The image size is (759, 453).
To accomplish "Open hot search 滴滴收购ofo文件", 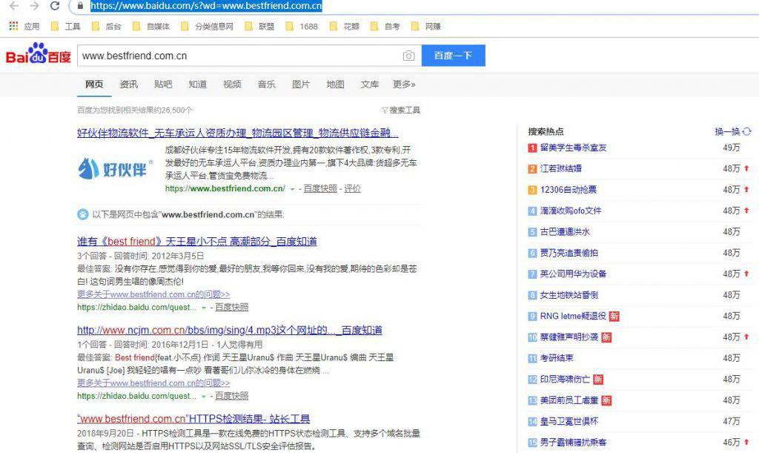I will [571, 211].
